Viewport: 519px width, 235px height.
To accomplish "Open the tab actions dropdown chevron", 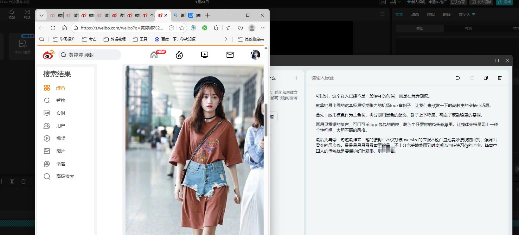I will coord(42,15).
